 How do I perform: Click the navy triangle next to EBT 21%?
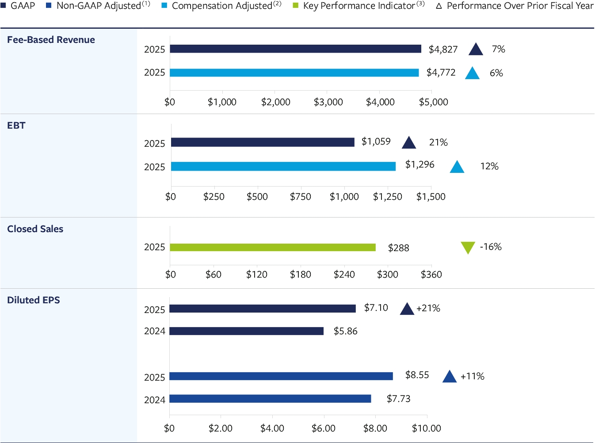[409, 143]
